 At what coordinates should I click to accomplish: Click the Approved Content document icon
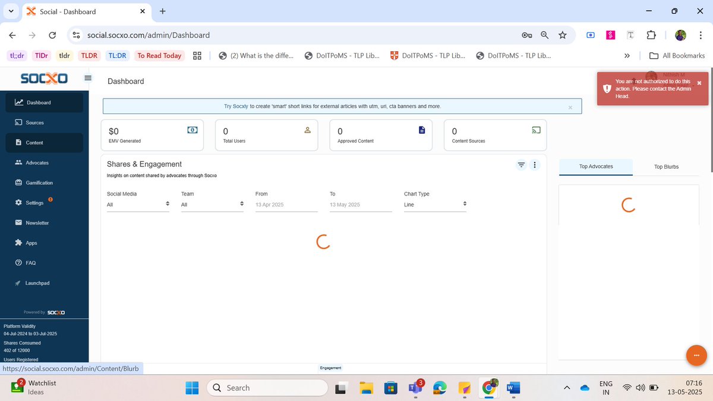(422, 130)
